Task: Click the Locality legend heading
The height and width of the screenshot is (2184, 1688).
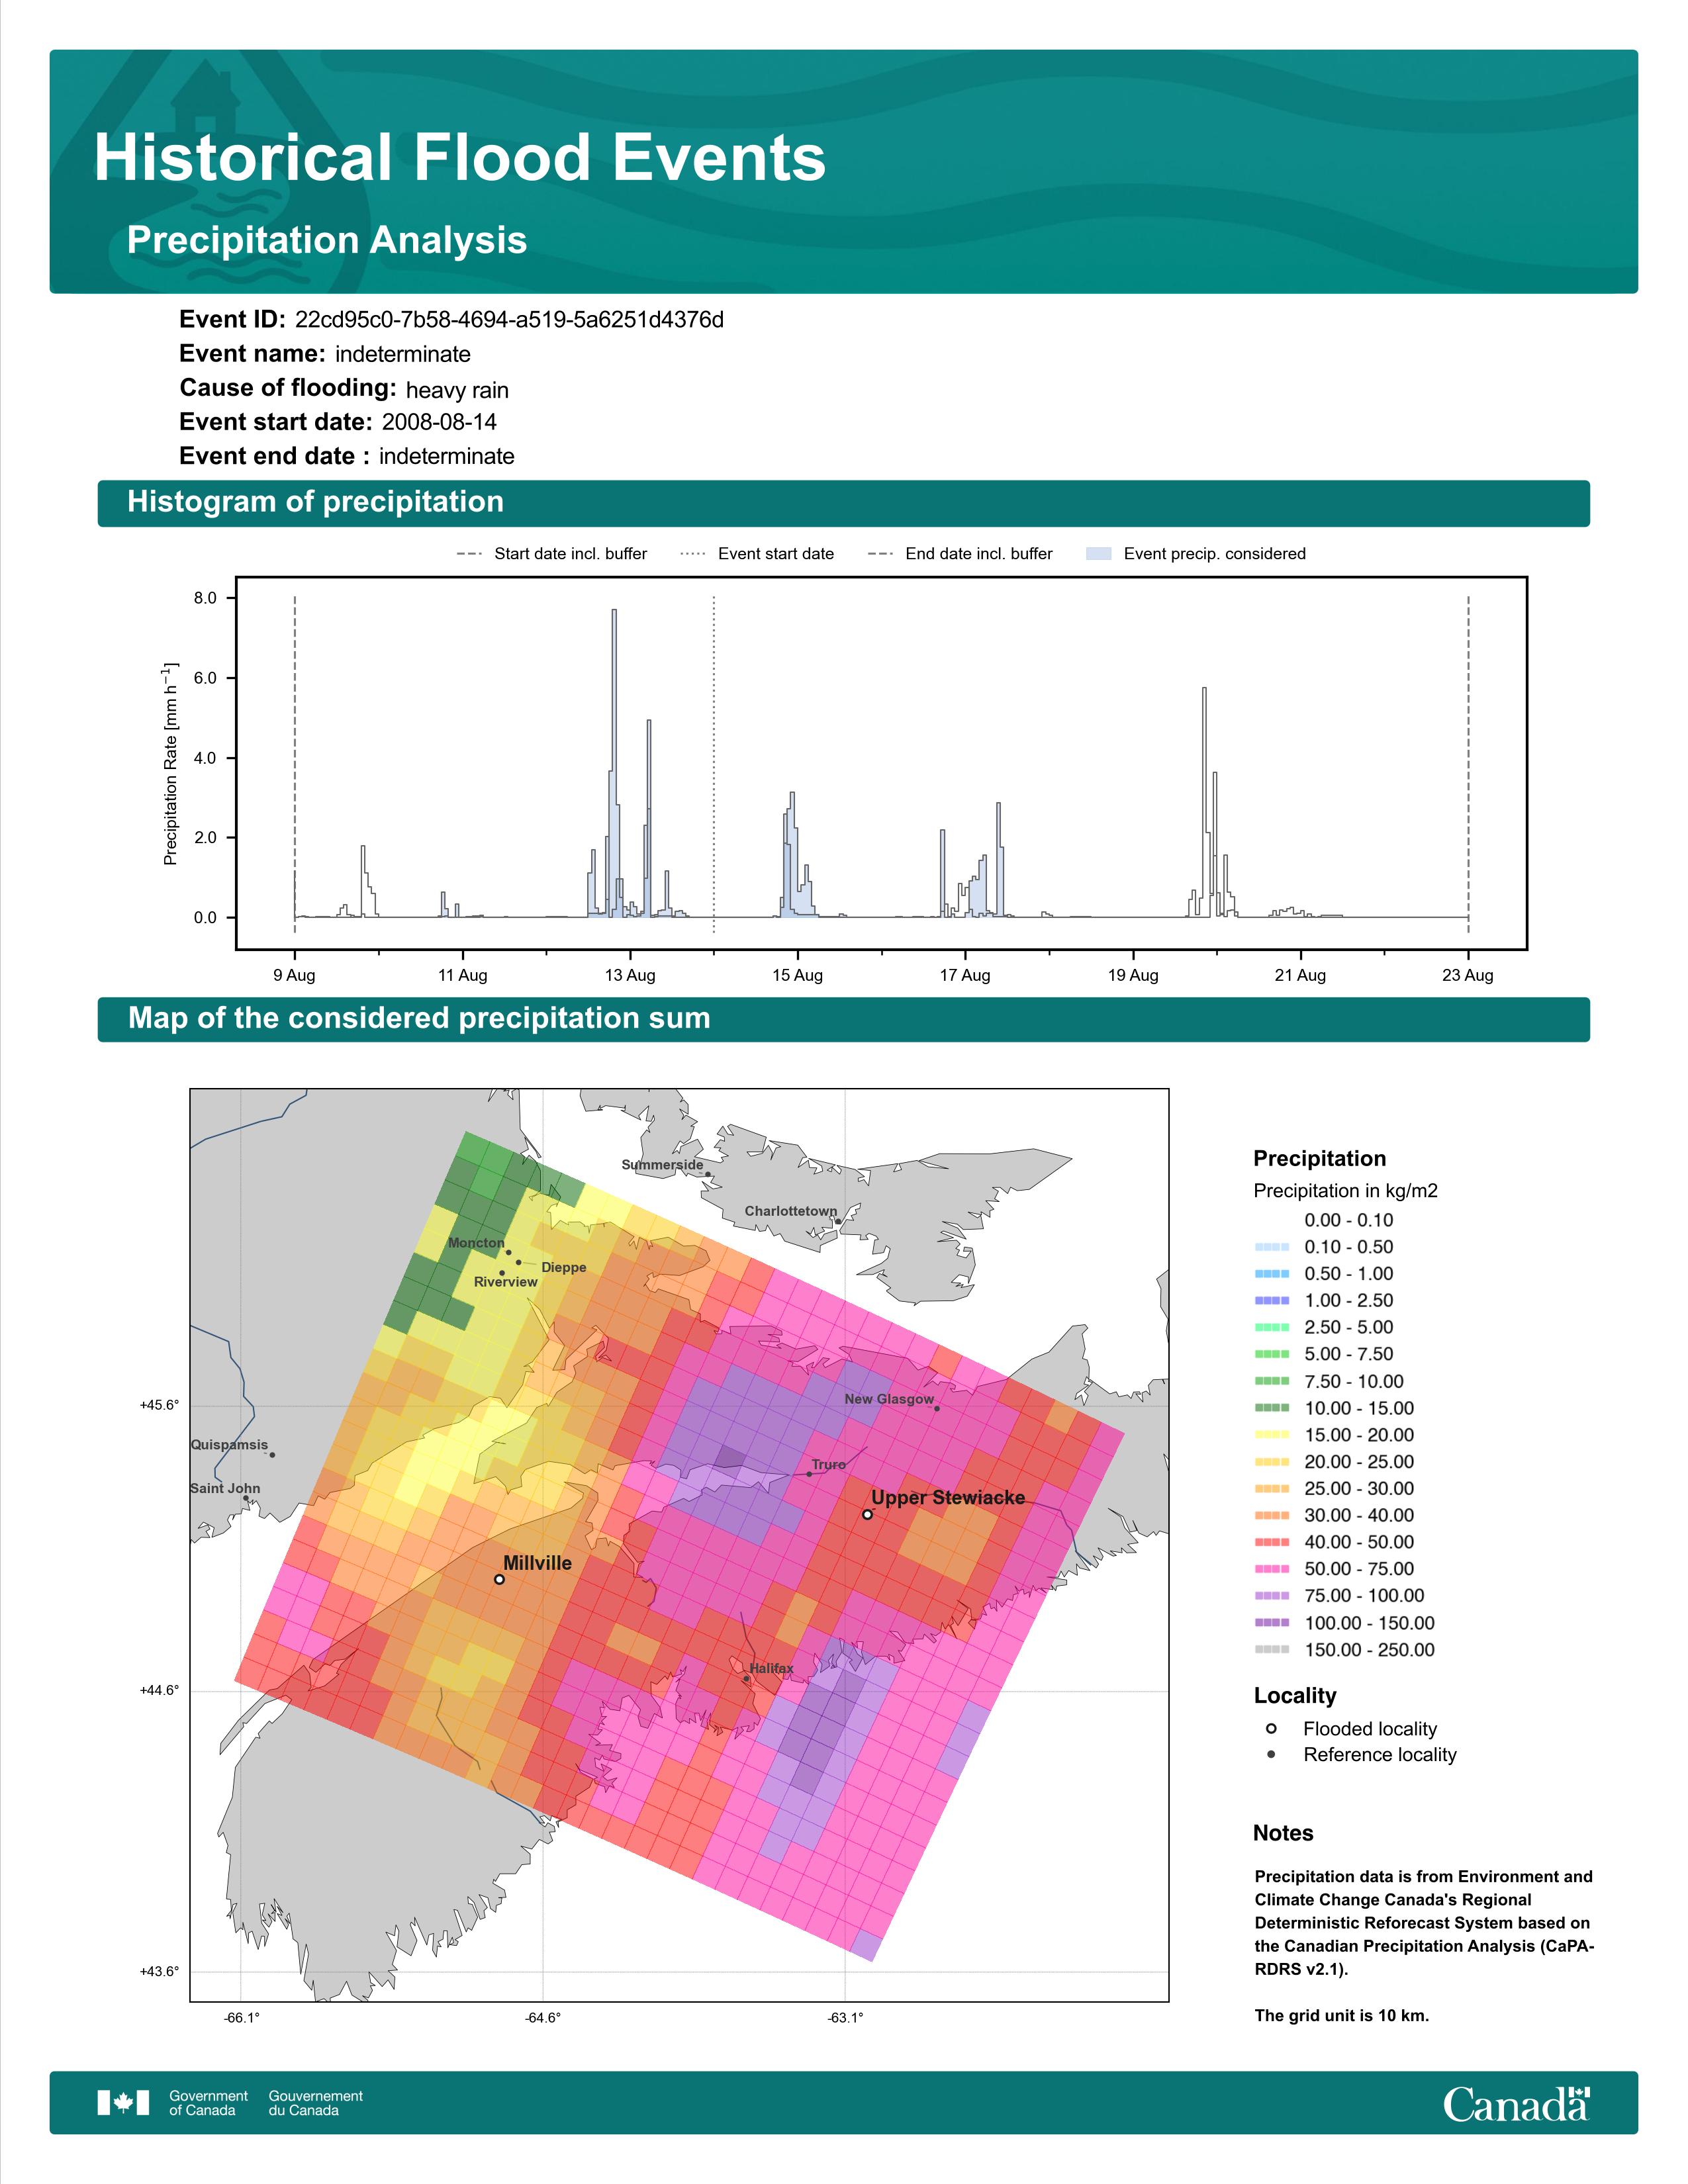Action: point(1295,1695)
